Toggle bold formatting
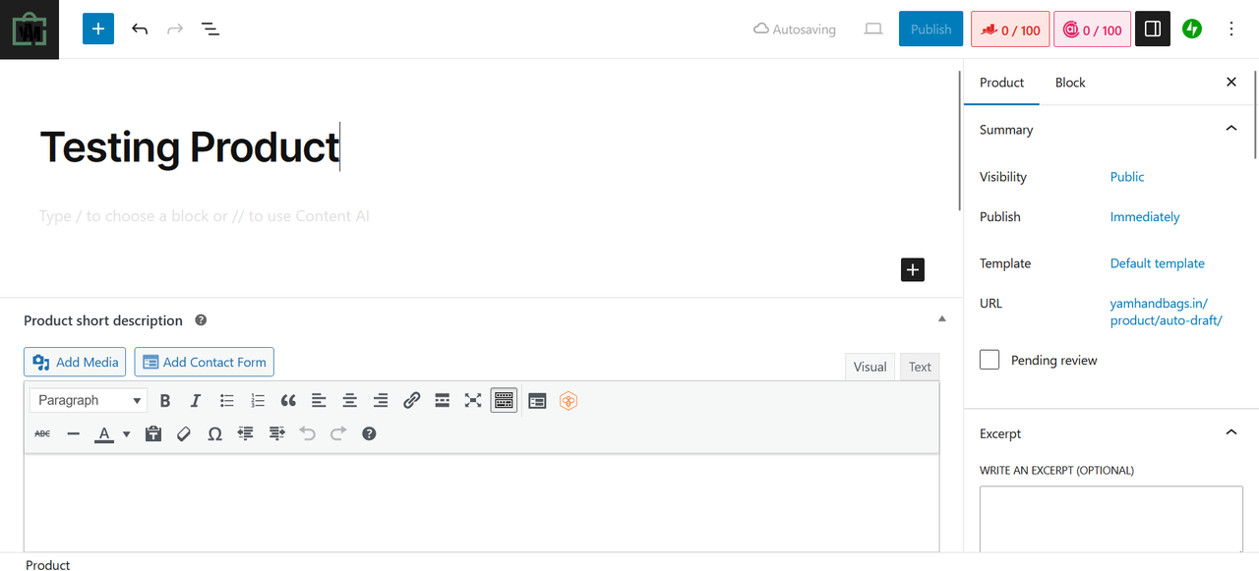Image resolution: width=1259 pixels, height=571 pixels. pyautogui.click(x=165, y=400)
